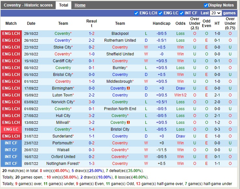Open Sheffield United team link

[120, 54]
